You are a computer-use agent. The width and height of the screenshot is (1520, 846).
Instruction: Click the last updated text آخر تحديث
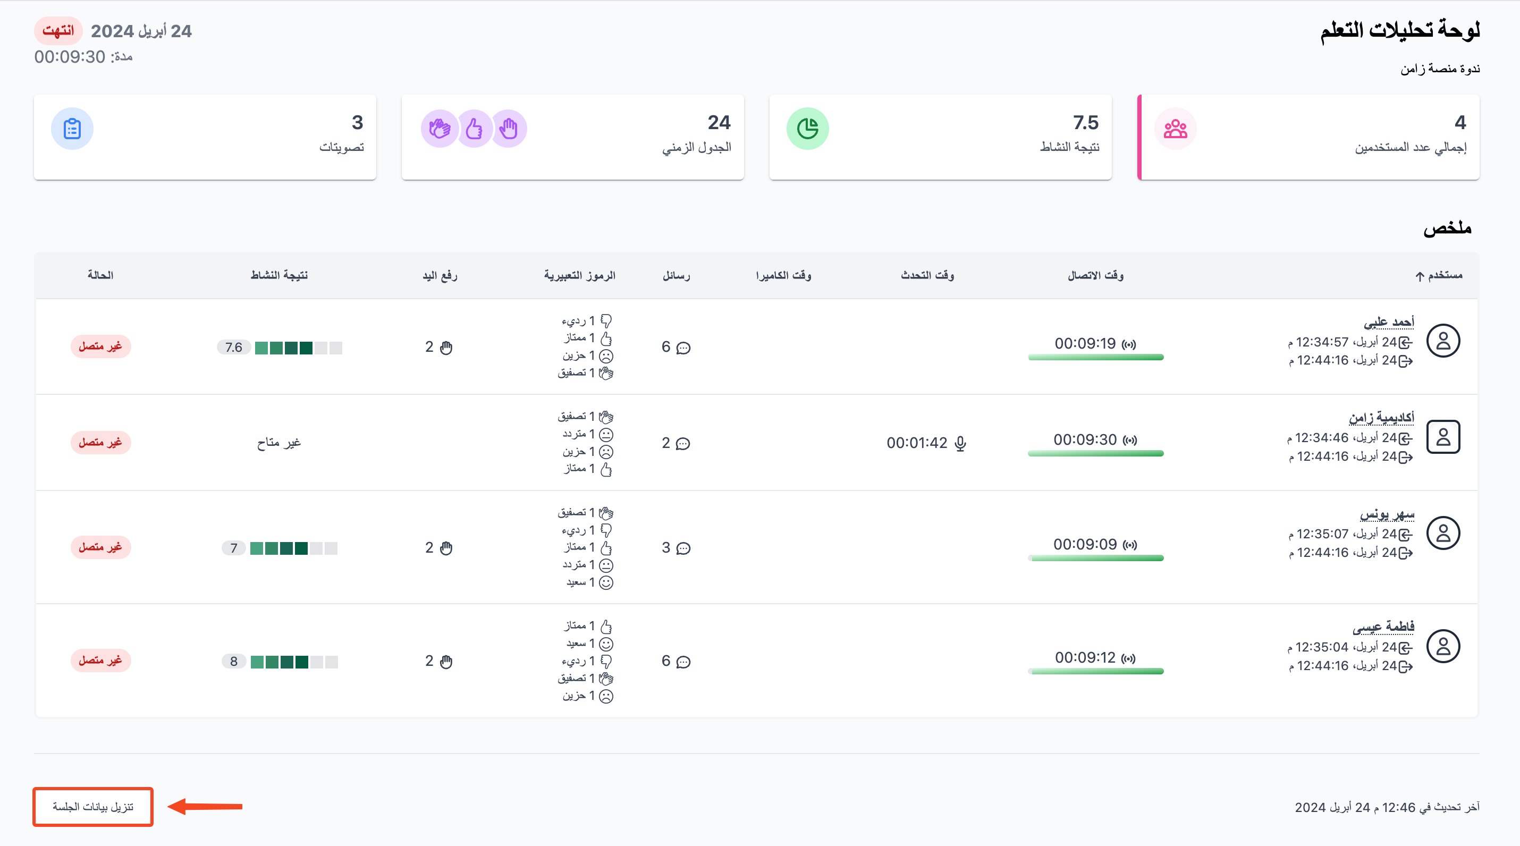click(x=1387, y=807)
